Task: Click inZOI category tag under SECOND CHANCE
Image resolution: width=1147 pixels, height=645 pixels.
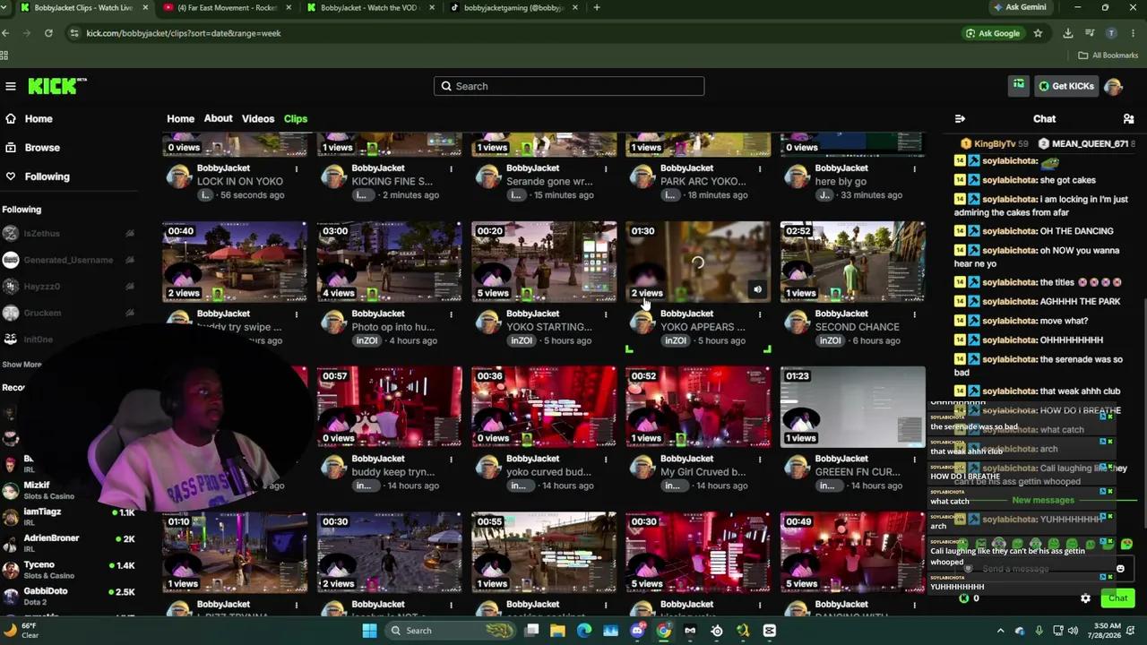Action: tap(831, 340)
